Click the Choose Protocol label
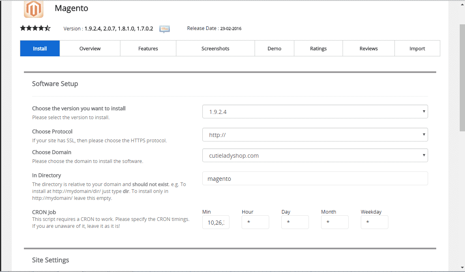This screenshot has width=465, height=272. pos(52,131)
